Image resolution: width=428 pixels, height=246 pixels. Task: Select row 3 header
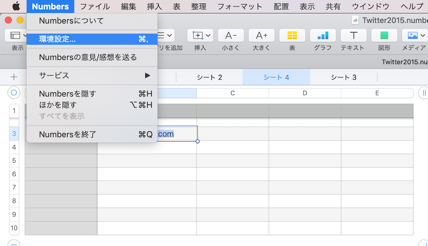[14, 133]
